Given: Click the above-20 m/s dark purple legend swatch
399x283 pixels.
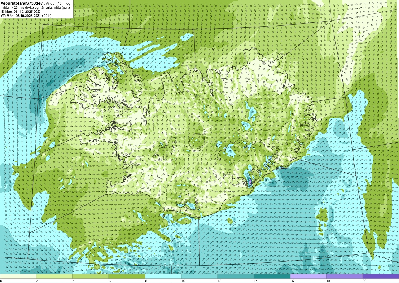Looking at the screenshot, I should 381,276.
